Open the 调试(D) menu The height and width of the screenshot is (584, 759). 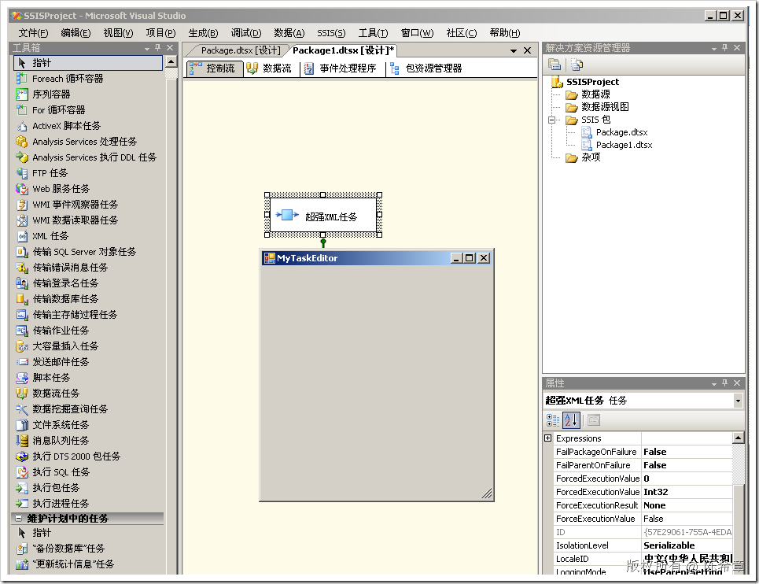(x=246, y=33)
